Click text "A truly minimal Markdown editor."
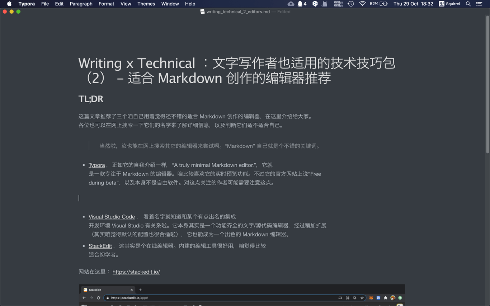The height and width of the screenshot is (306, 490). (214, 165)
